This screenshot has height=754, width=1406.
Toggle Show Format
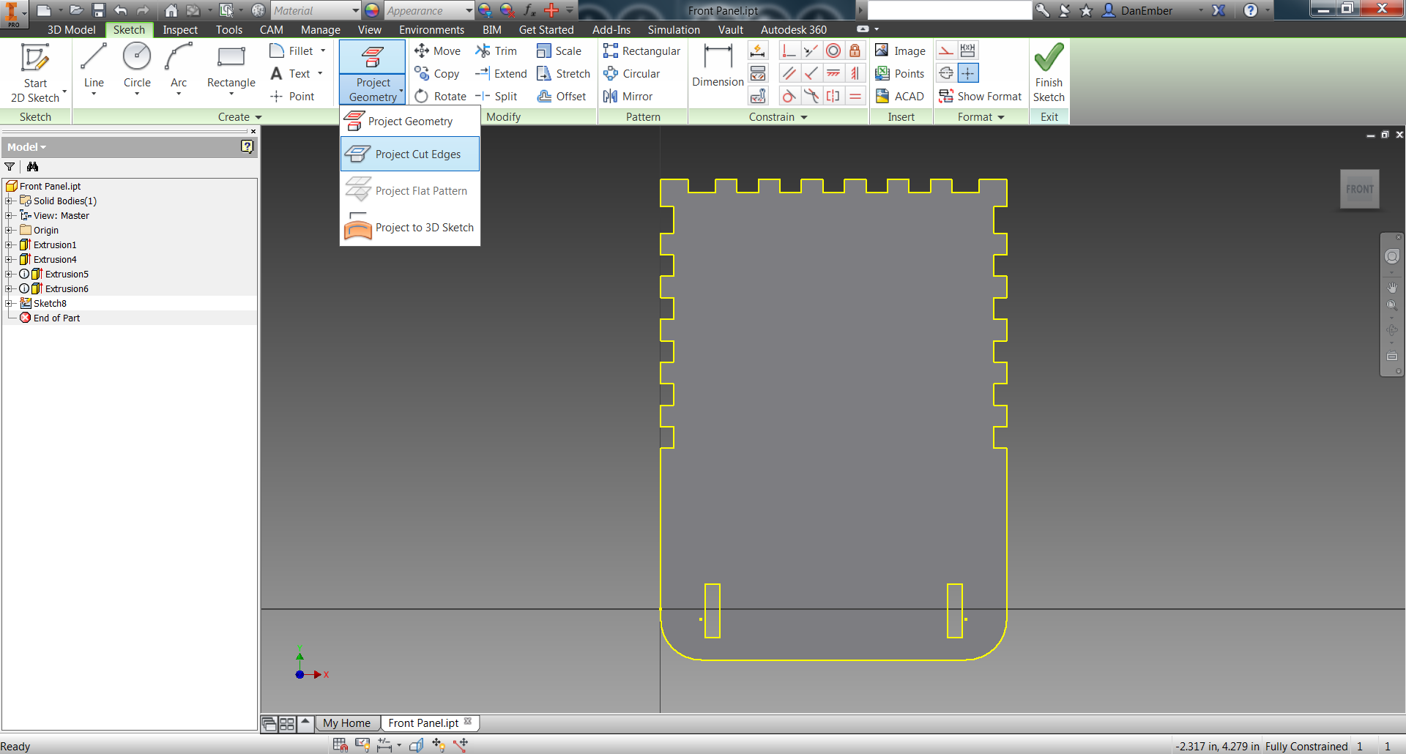(981, 96)
